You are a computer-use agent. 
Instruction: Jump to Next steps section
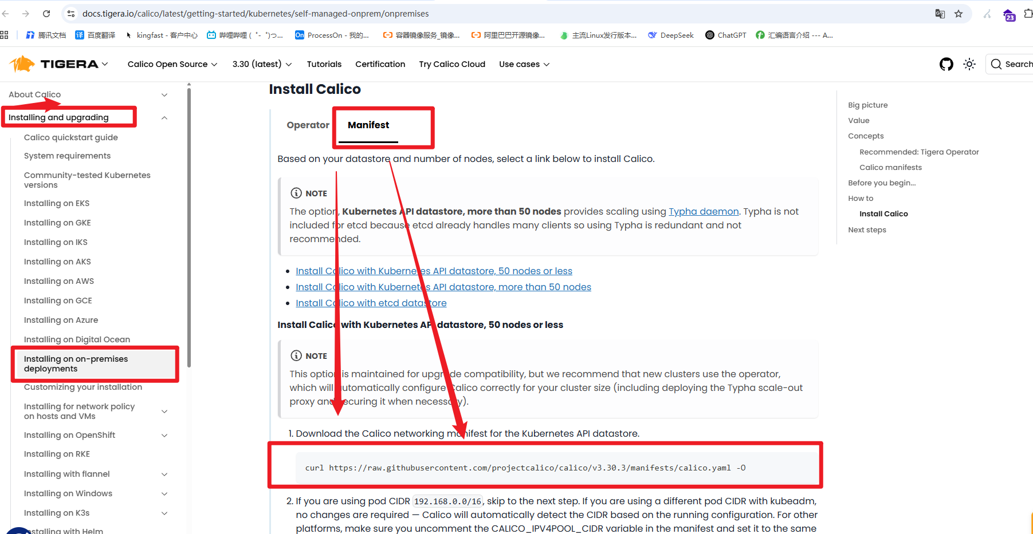coord(867,230)
